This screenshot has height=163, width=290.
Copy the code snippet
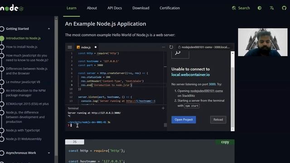pos(225,142)
